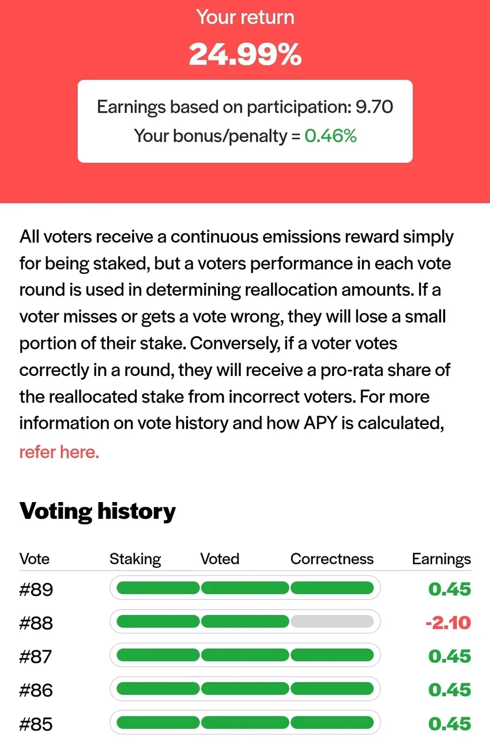Click the Correctness column header

tap(332, 559)
